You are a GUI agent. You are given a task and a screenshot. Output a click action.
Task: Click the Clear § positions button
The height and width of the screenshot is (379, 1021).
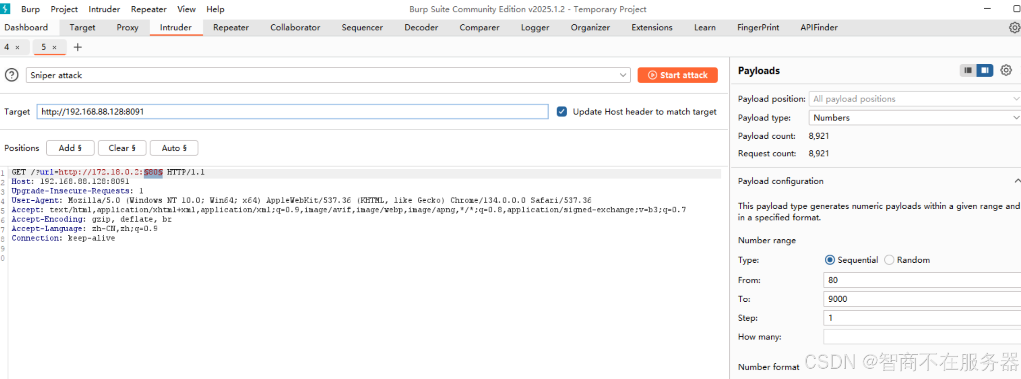122,148
